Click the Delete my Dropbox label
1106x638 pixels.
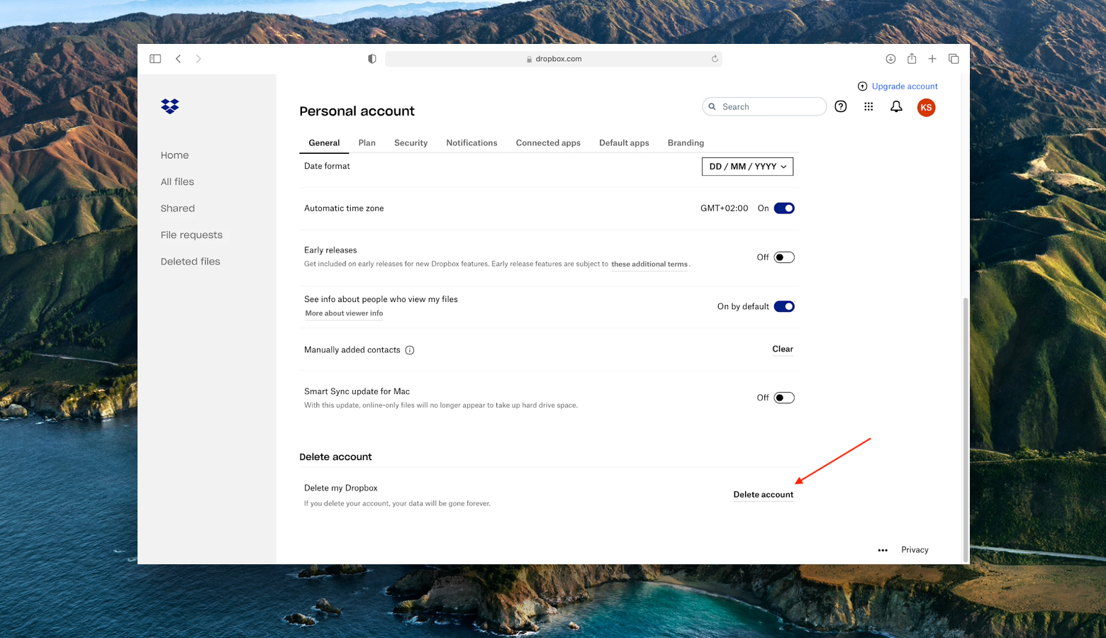click(x=340, y=488)
